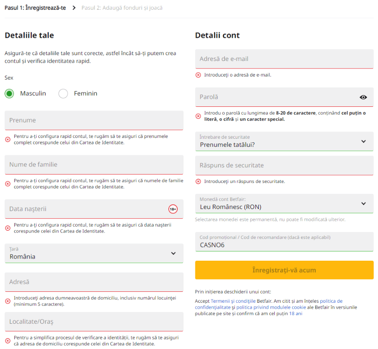This screenshot has height=349, width=378.
Task: Click error icon under Adresă field
Action: click(x=8, y=301)
